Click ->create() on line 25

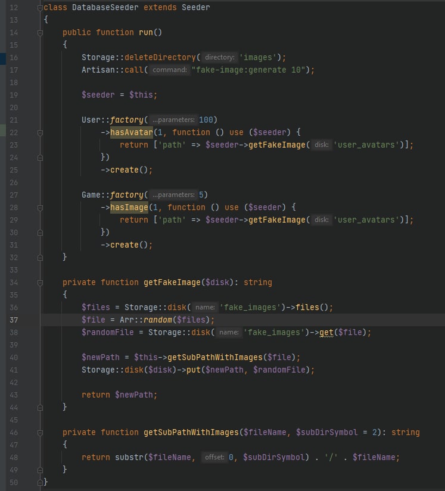coord(126,170)
